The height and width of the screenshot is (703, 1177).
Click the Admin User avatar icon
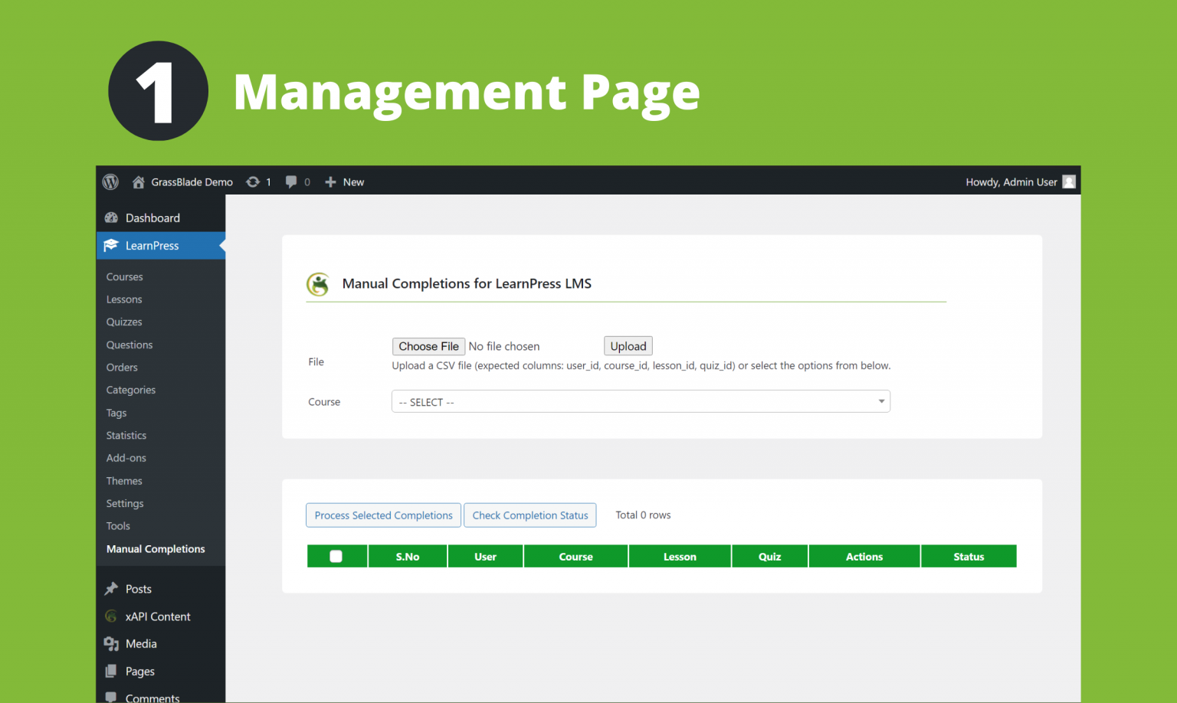coord(1068,181)
